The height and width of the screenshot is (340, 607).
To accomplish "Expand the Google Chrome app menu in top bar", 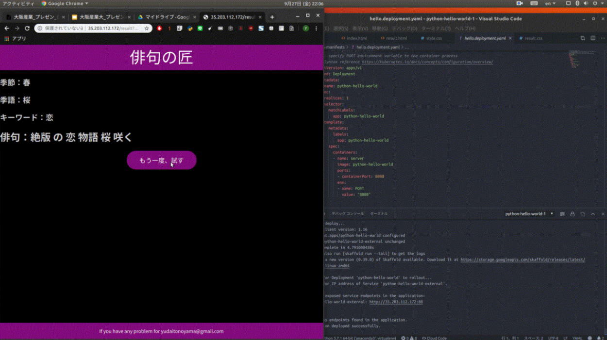I will coord(65,3).
